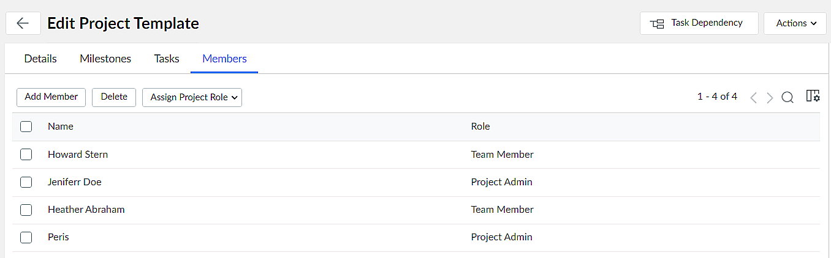831x258 pixels.
Task: Click the Task Dependency button
Action: (x=699, y=23)
